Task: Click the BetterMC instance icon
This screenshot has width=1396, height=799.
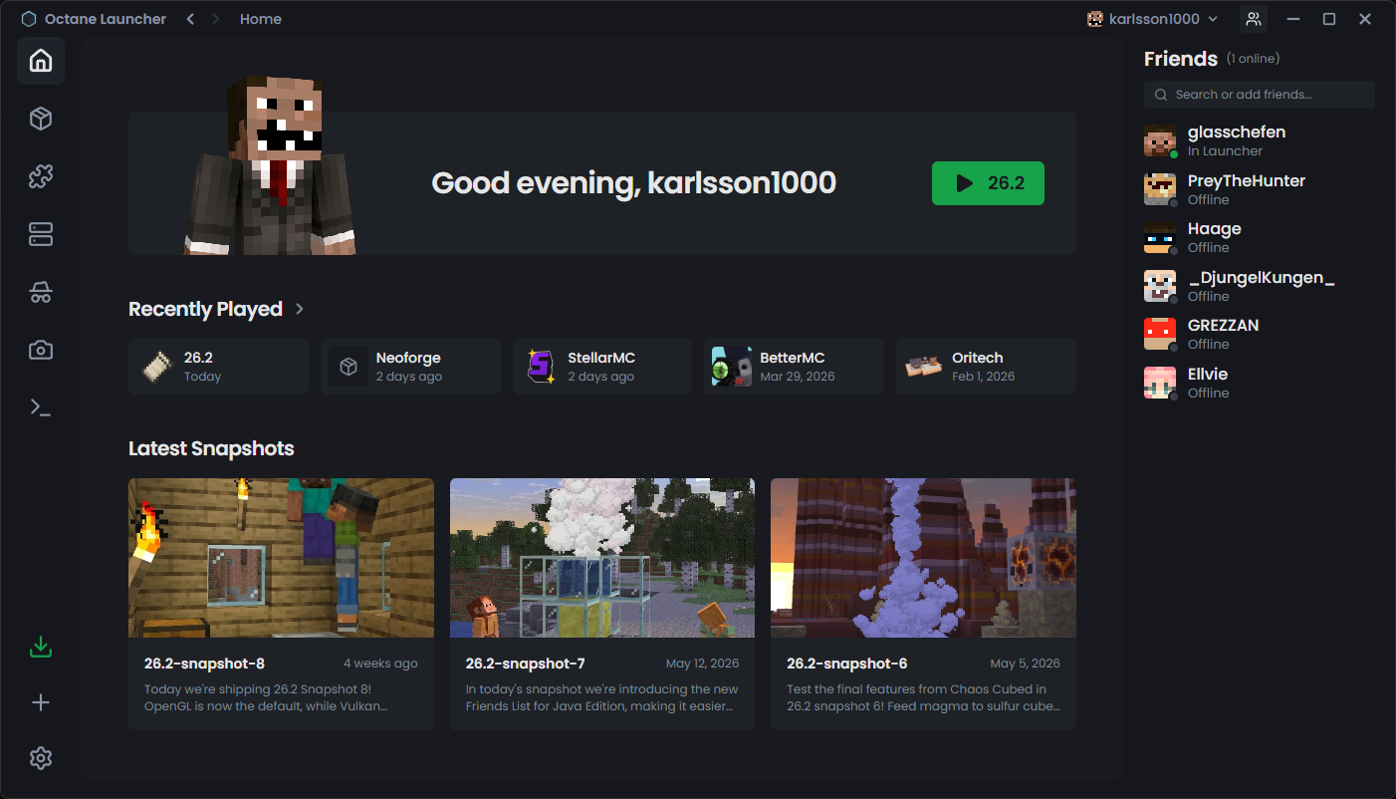Action: 732,367
